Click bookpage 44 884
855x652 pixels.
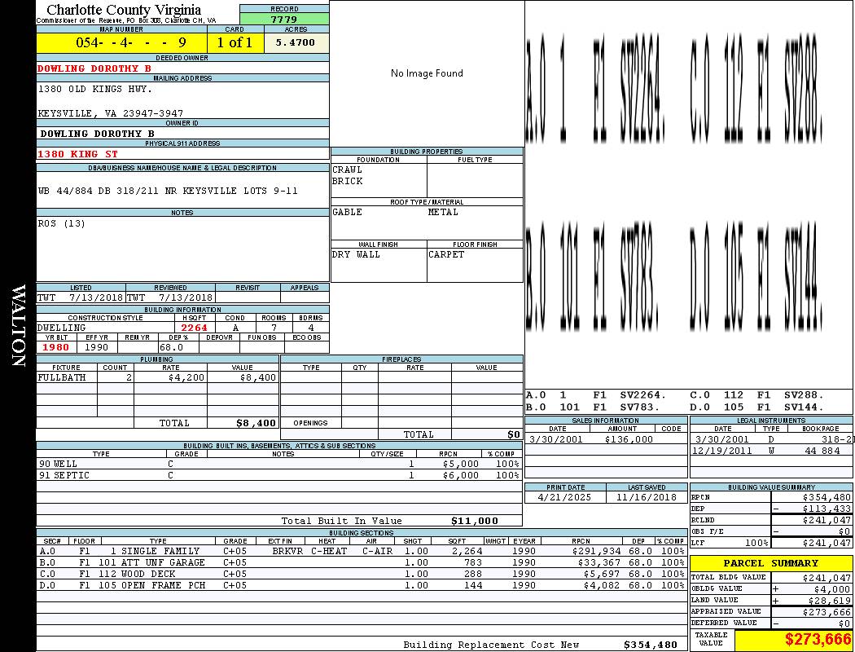[x=822, y=451]
